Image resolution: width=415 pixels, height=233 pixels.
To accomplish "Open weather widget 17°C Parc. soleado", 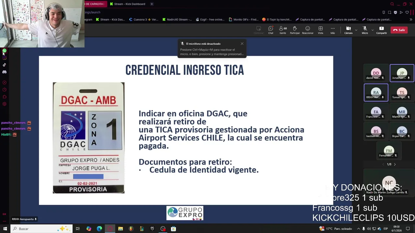I will [336, 229].
